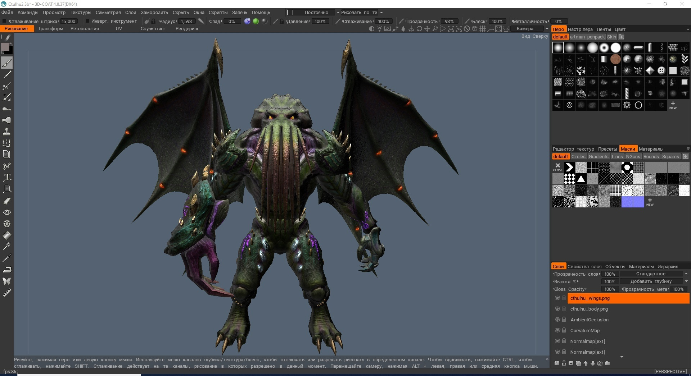Click the rotate camera circular arrow icon
Screen dimensions: 691x376
click(x=419, y=29)
